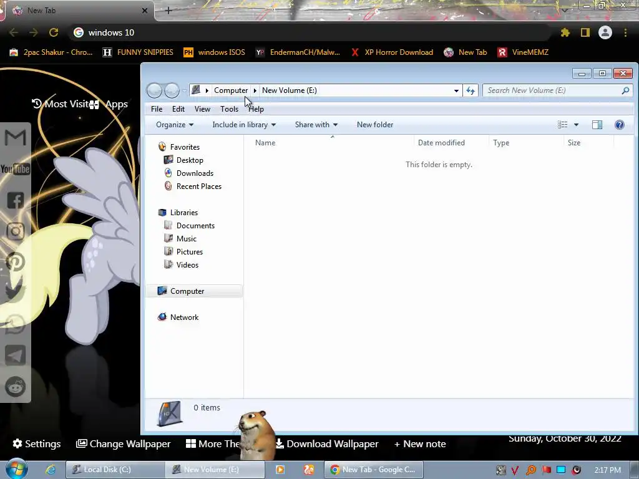The height and width of the screenshot is (479, 639).
Task: Open the View menu
Action: pos(202,109)
